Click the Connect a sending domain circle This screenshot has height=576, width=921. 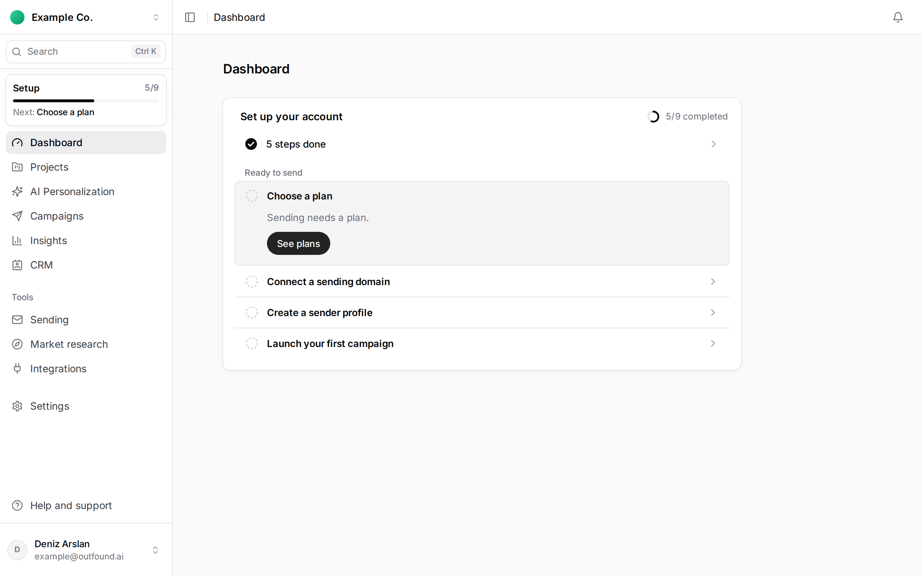[251, 282]
